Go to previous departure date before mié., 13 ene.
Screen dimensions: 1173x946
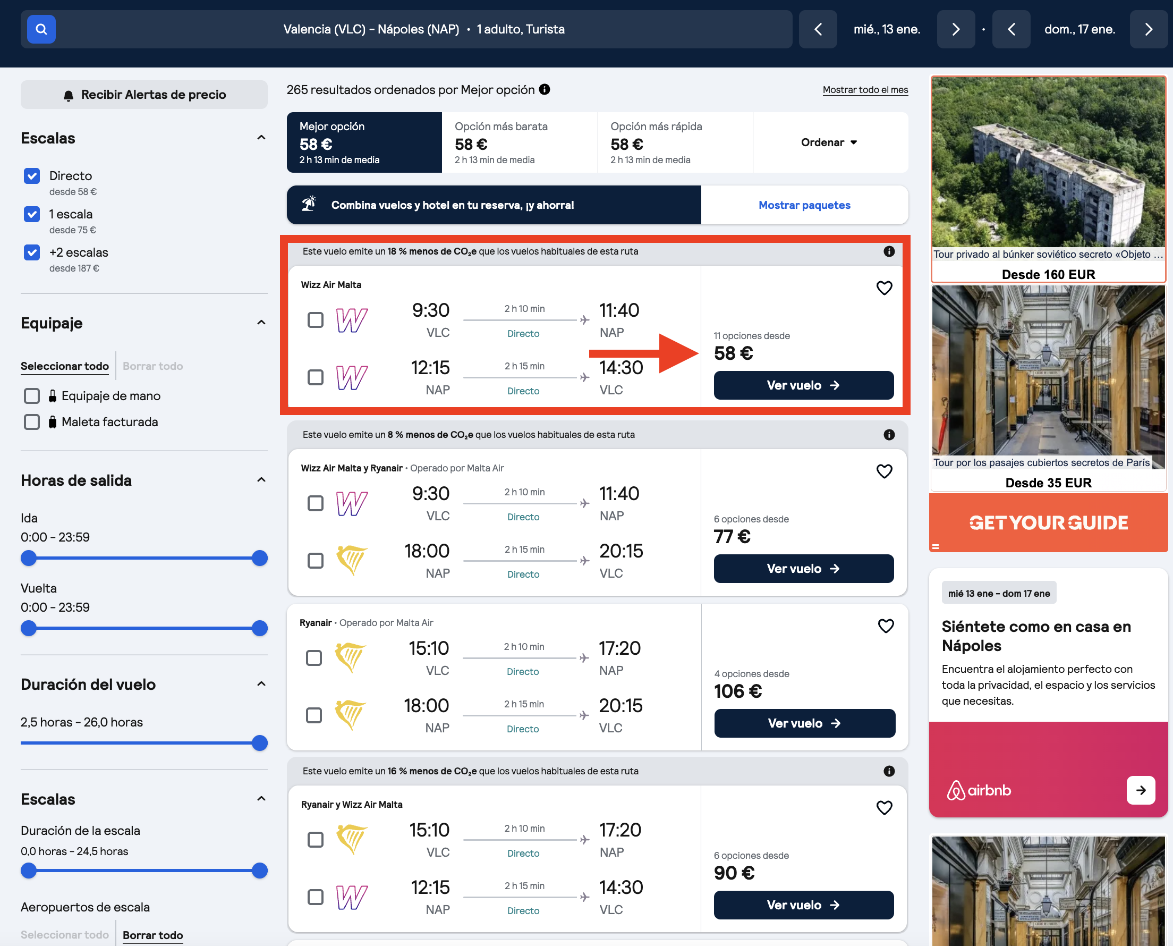click(x=818, y=29)
